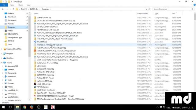Select the kali-linux ISO file icon

(x=35, y=27)
